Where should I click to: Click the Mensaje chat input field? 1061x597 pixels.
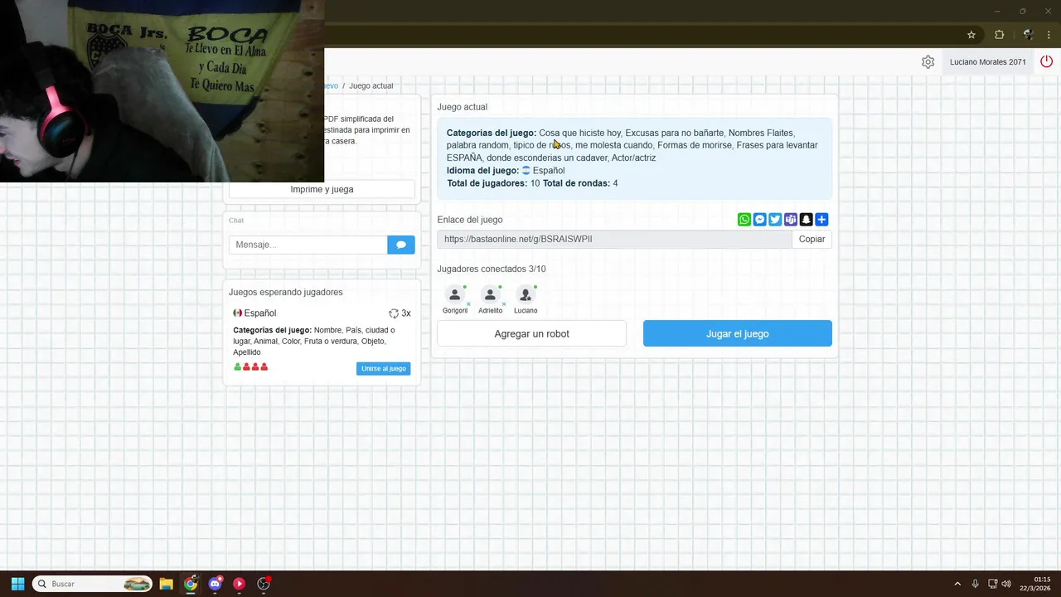pyautogui.click(x=308, y=245)
